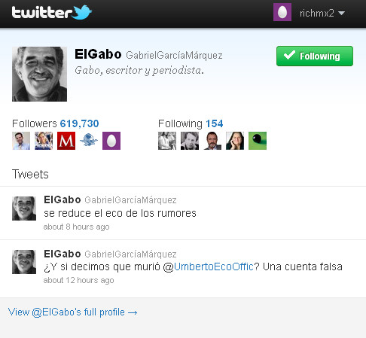Open the 'about 8 hours ago' timestamp
Image resolution: width=366 pixels, height=338 pixels.
click(x=76, y=227)
